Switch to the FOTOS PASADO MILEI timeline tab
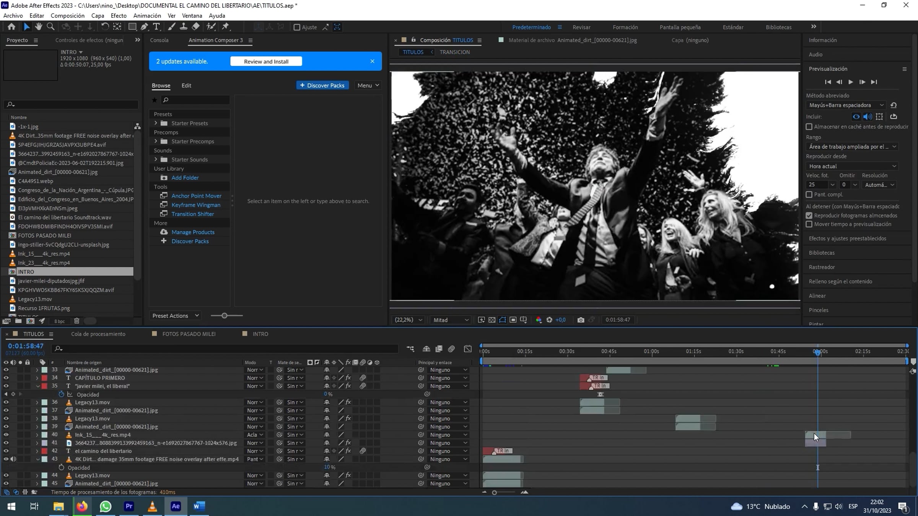Screen dimensions: 918x516 [189, 334]
